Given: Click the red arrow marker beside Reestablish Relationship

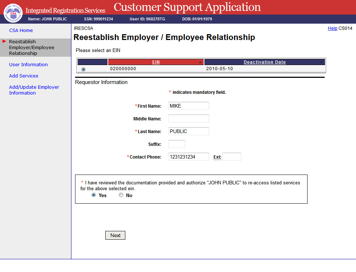Looking at the screenshot, I should click(x=4, y=41).
